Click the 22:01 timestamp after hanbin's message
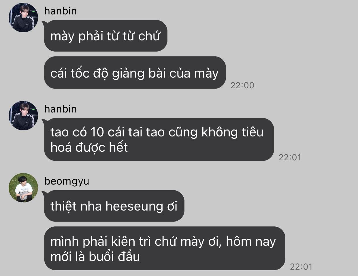Viewport: 358px width, 276px height. tap(290, 157)
